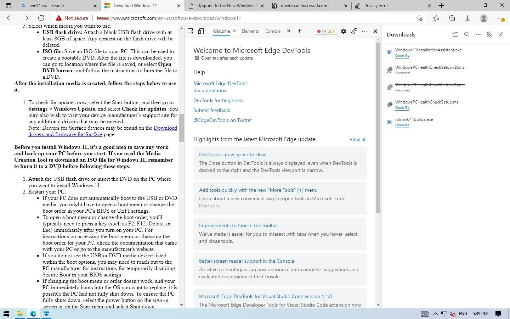The width and height of the screenshot is (510, 319).
Task: Close the DevTools panel
Action: (375, 31)
